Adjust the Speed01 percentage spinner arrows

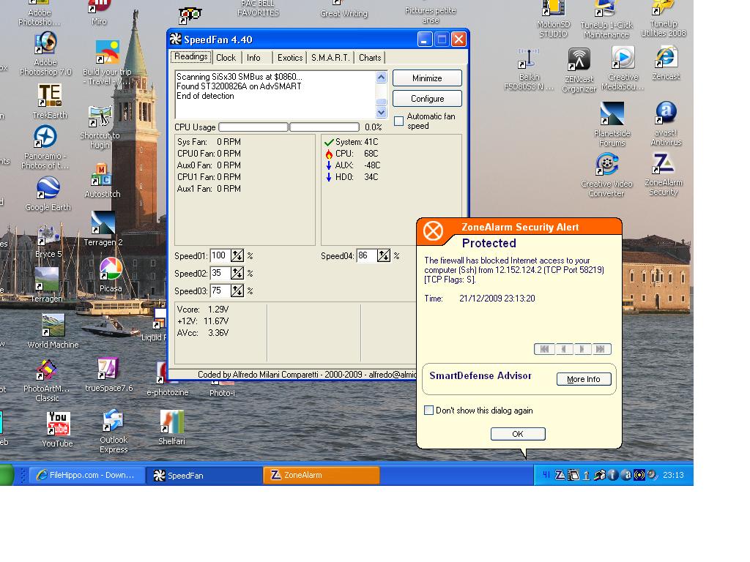(237, 255)
